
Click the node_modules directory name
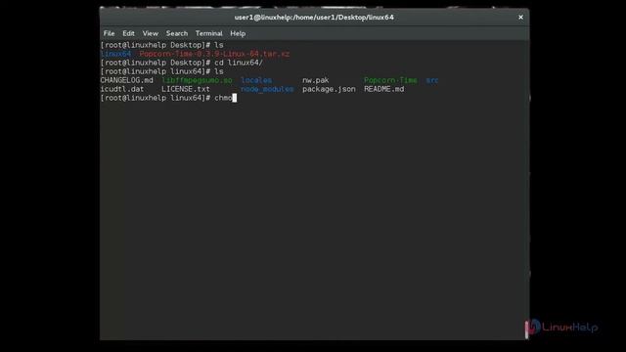click(267, 89)
